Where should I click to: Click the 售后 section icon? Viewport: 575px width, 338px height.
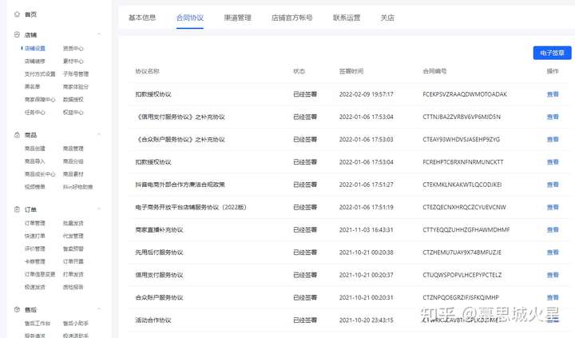(x=17, y=309)
